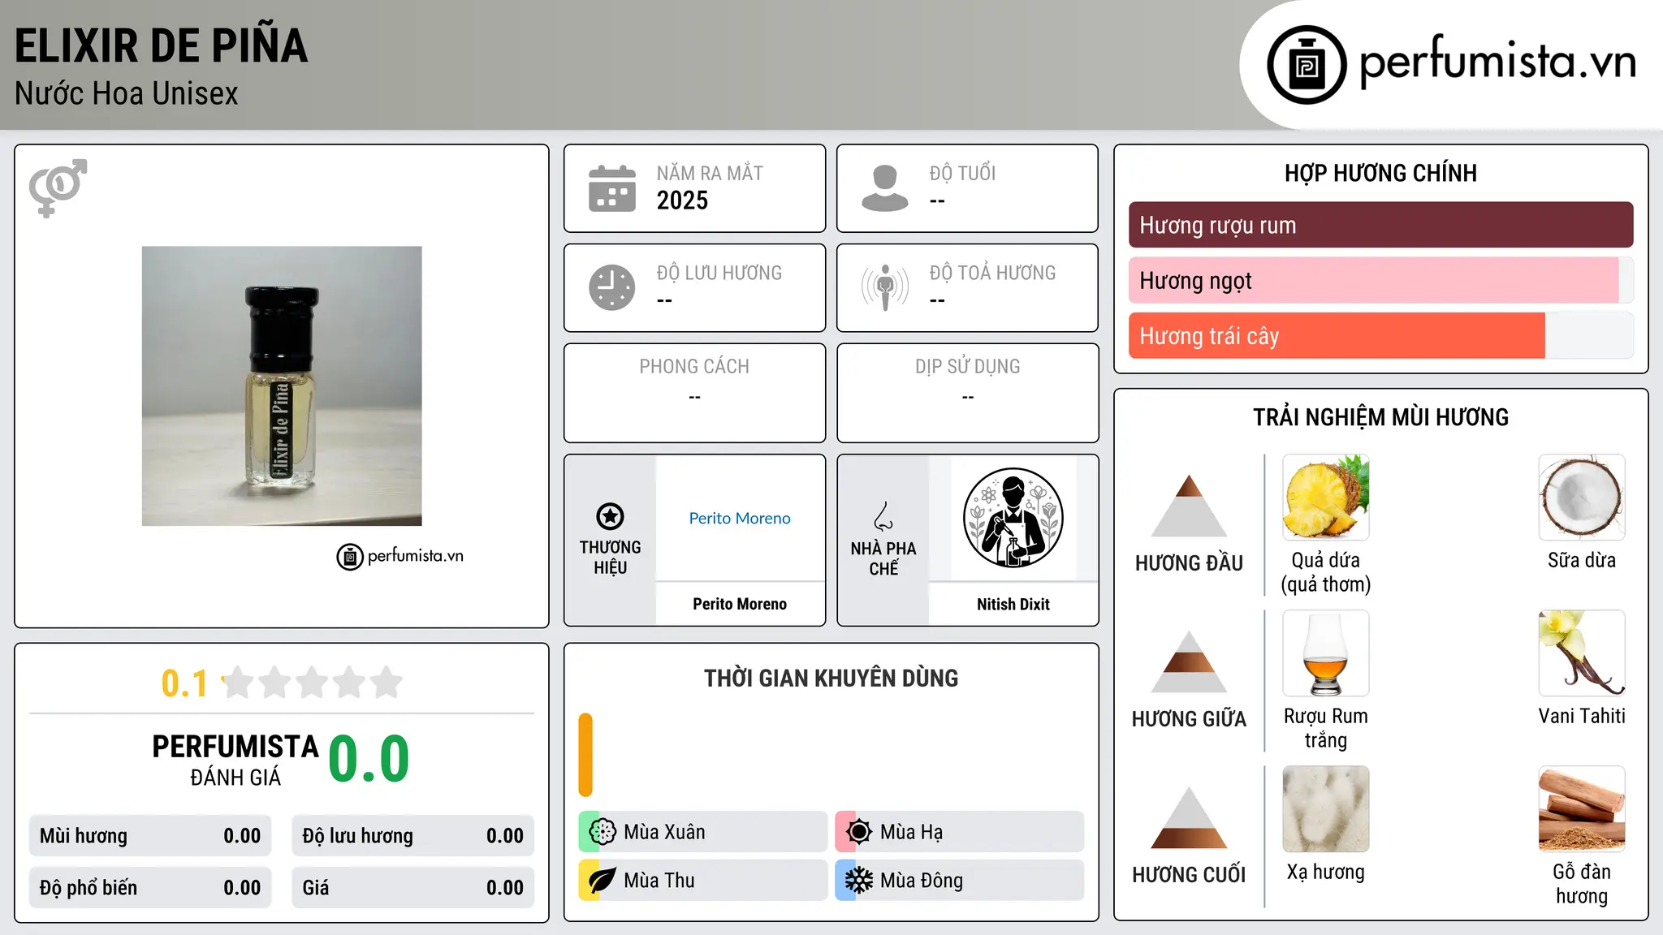Click the PHONG CÁCH card label
The image size is (1663, 935).
pyautogui.click(x=694, y=367)
